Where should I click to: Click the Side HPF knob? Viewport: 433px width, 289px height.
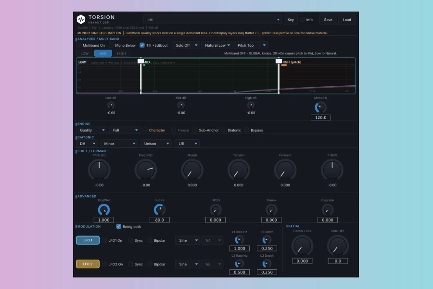click(338, 246)
